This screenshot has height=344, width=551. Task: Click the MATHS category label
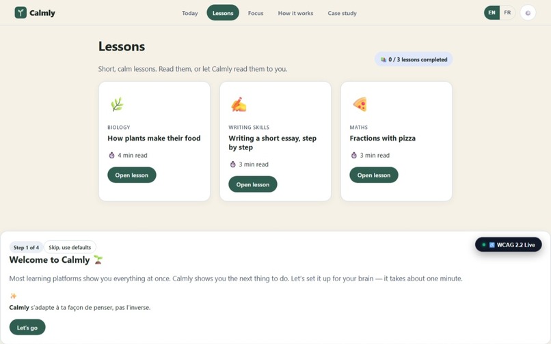358,127
